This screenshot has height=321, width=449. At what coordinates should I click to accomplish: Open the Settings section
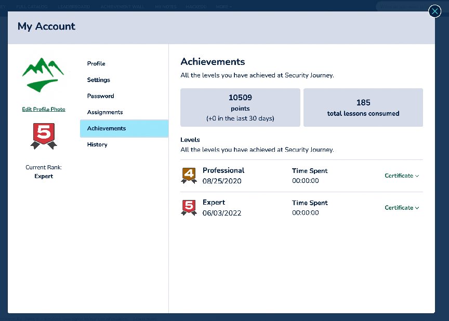(x=99, y=80)
